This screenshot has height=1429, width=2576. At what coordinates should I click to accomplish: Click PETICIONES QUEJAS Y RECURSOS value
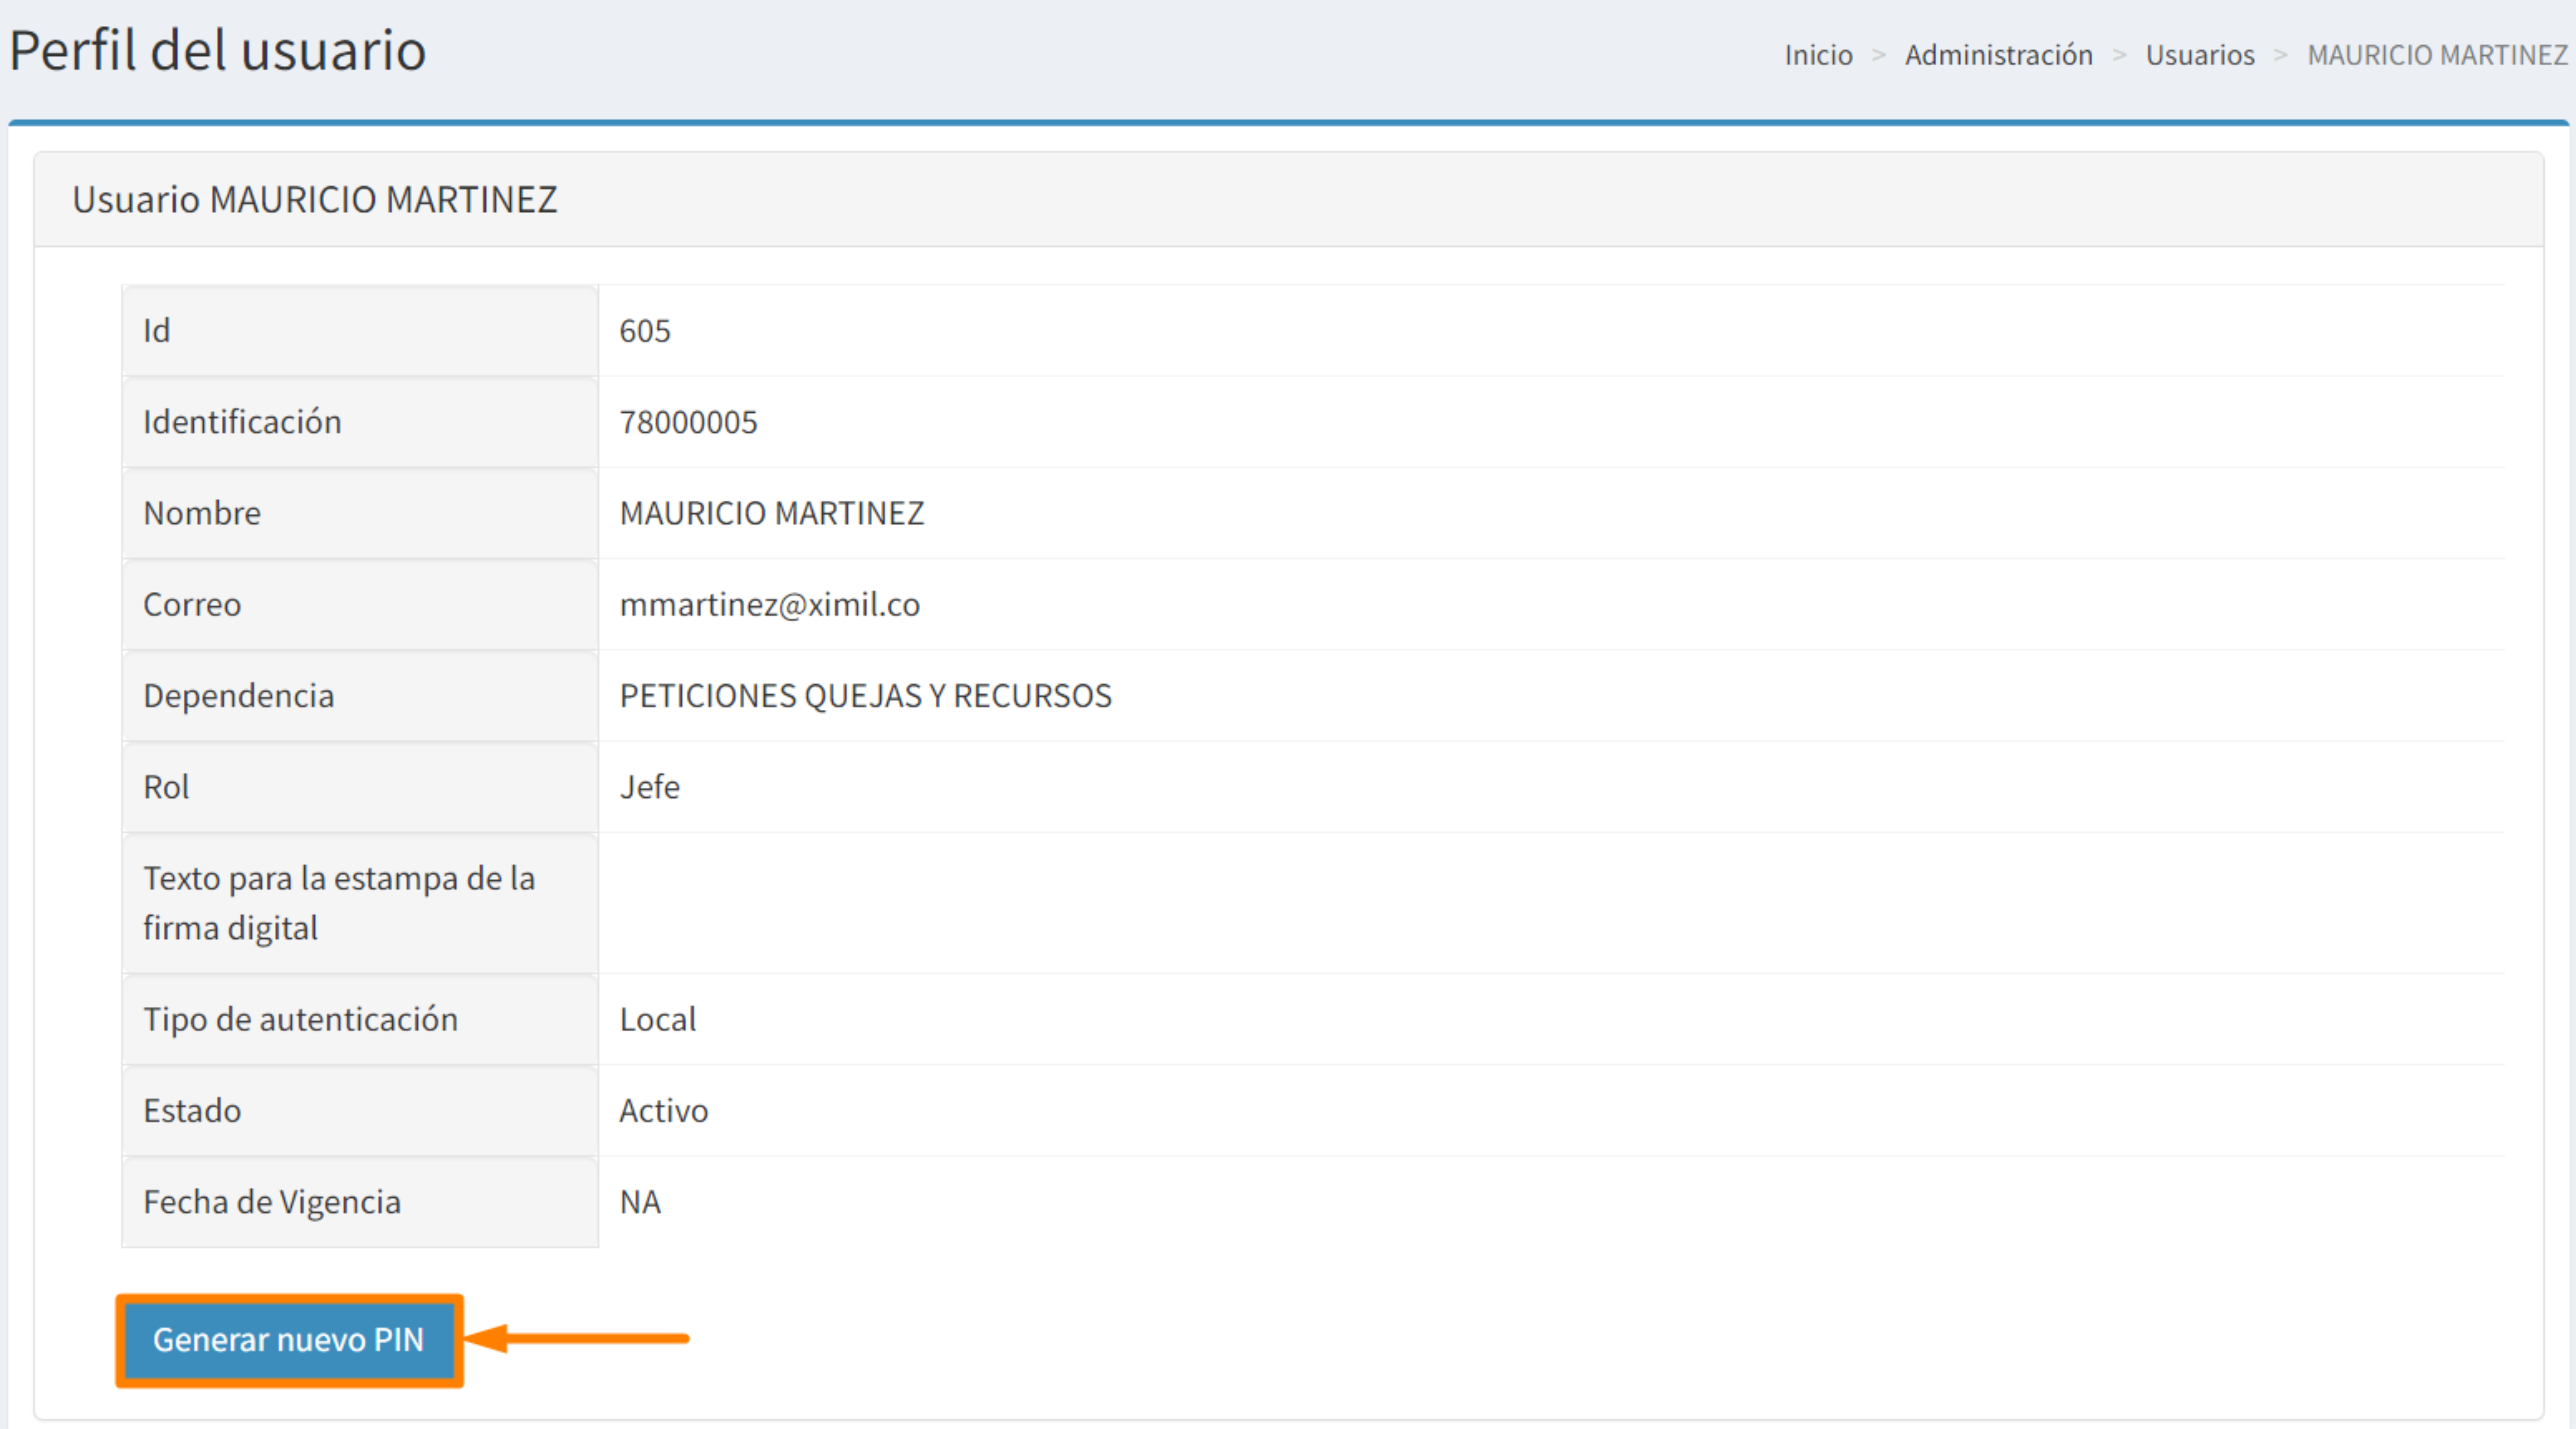tap(865, 695)
